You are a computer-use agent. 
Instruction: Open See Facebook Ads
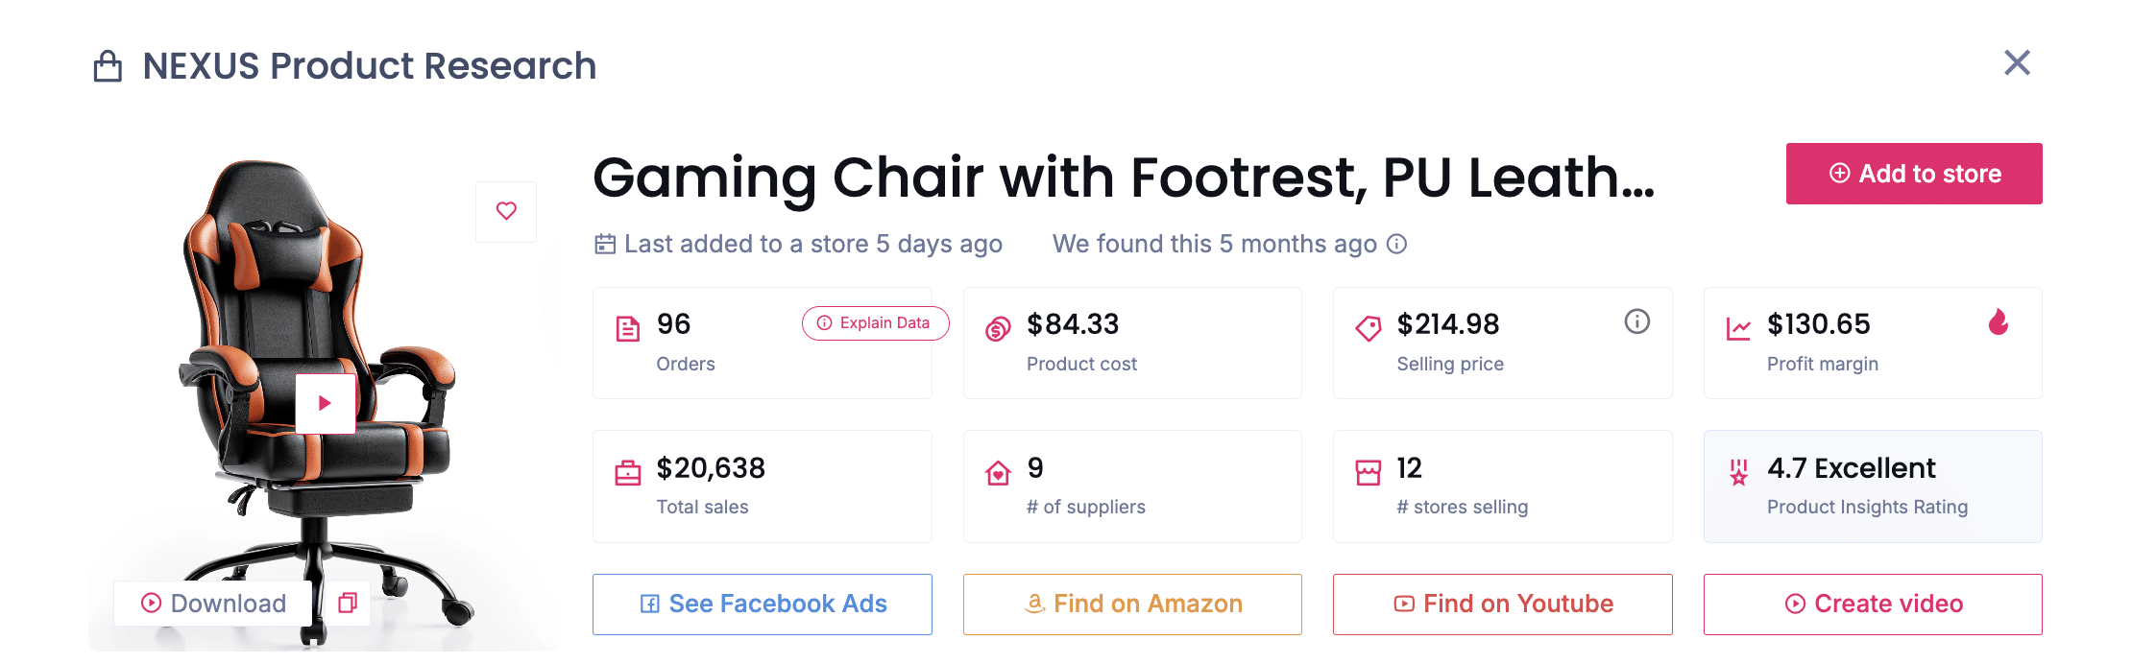762,604
